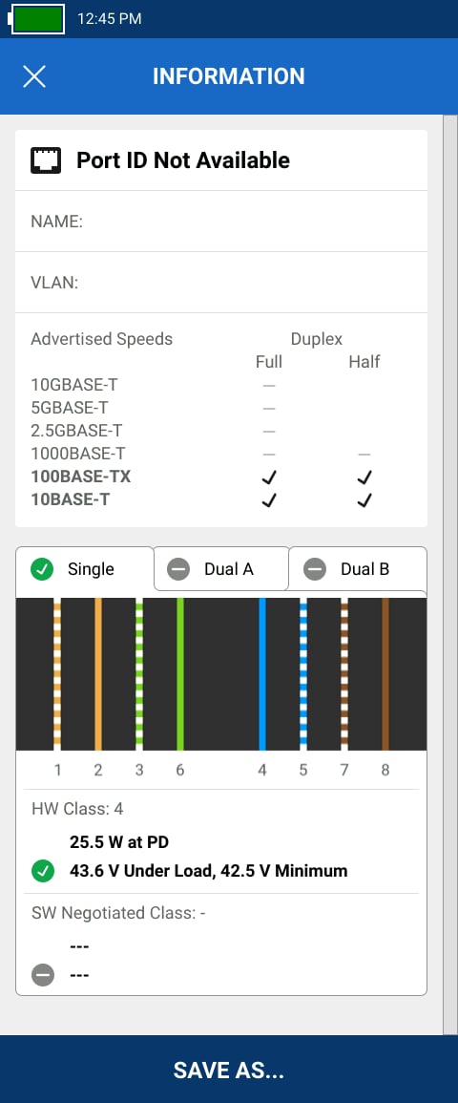Screen dimensions: 458x1103
Task: Click the gray minus icon on Dual B
Action: [315, 569]
